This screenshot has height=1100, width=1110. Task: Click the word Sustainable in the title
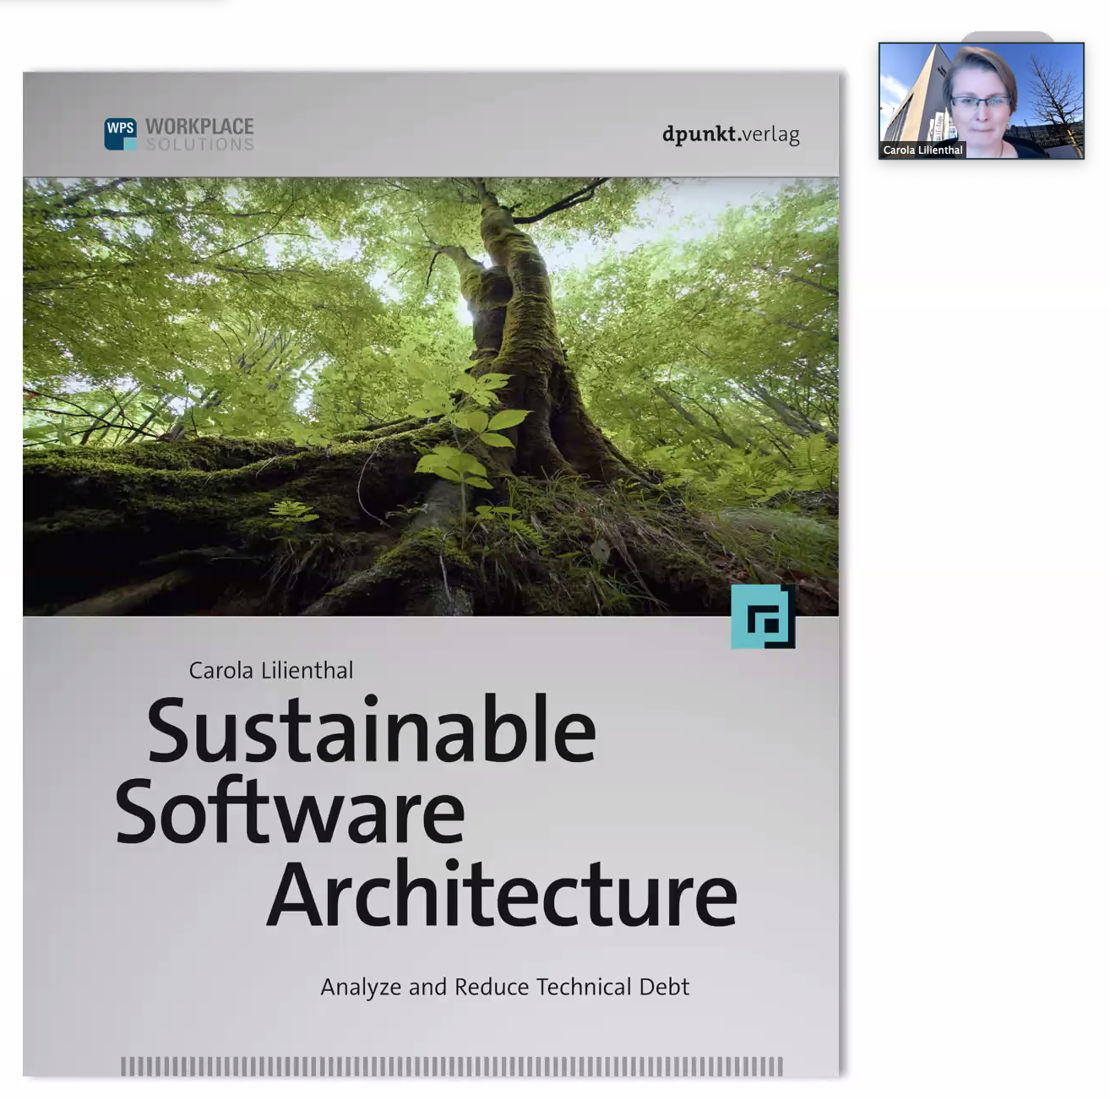point(372,731)
